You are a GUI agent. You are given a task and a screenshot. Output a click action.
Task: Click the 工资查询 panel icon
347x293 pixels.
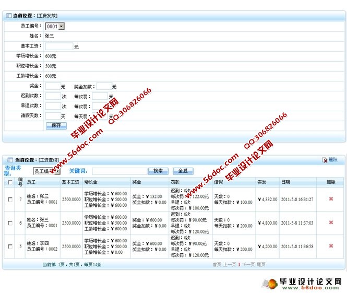point(10,160)
